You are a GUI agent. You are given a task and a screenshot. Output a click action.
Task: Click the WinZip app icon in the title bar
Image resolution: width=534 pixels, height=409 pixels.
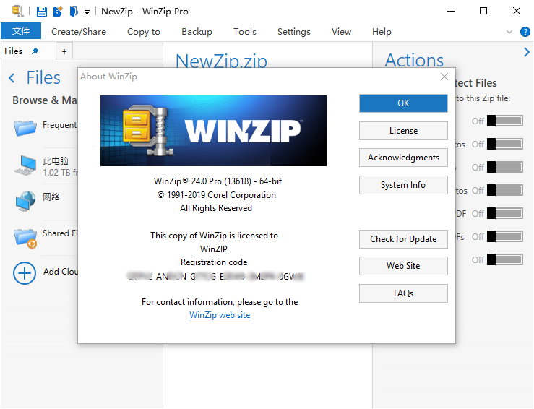coord(18,11)
